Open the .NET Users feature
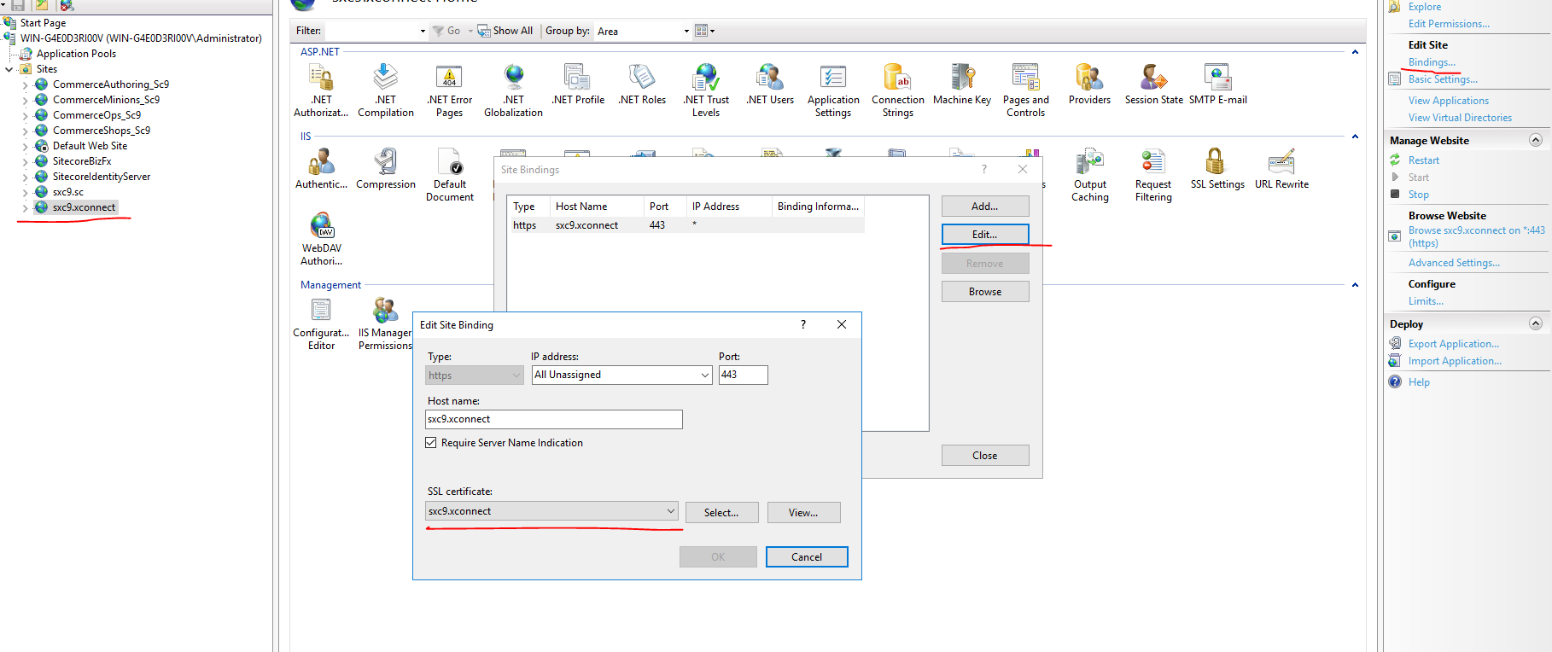1552x652 pixels. point(770,84)
